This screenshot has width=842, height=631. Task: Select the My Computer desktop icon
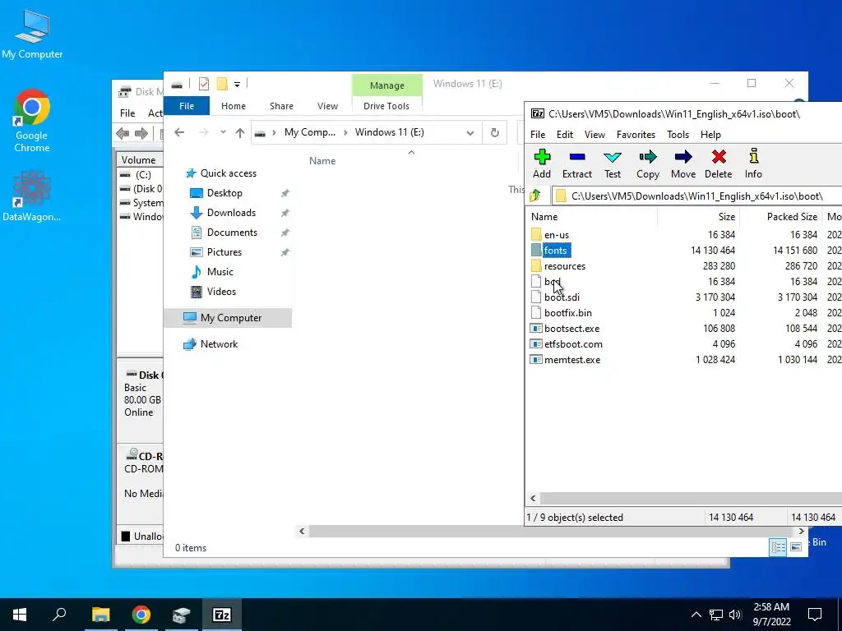[32, 34]
